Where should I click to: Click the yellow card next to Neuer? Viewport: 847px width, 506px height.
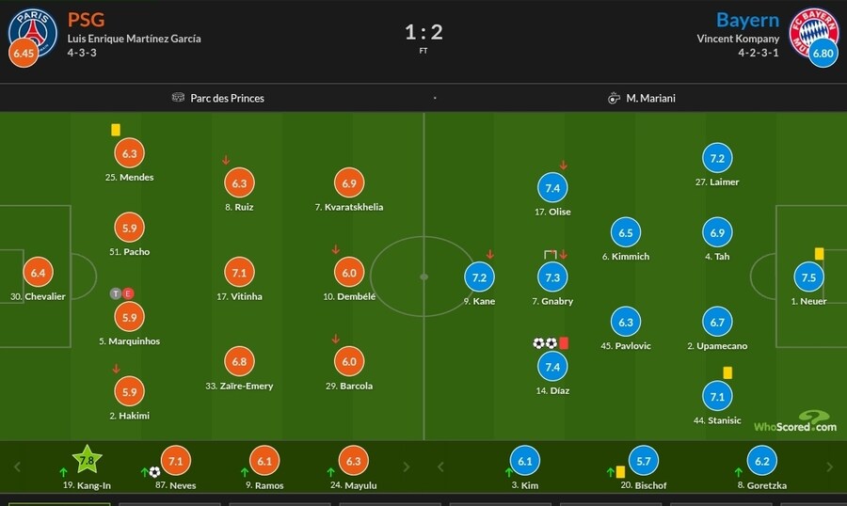[x=820, y=254]
